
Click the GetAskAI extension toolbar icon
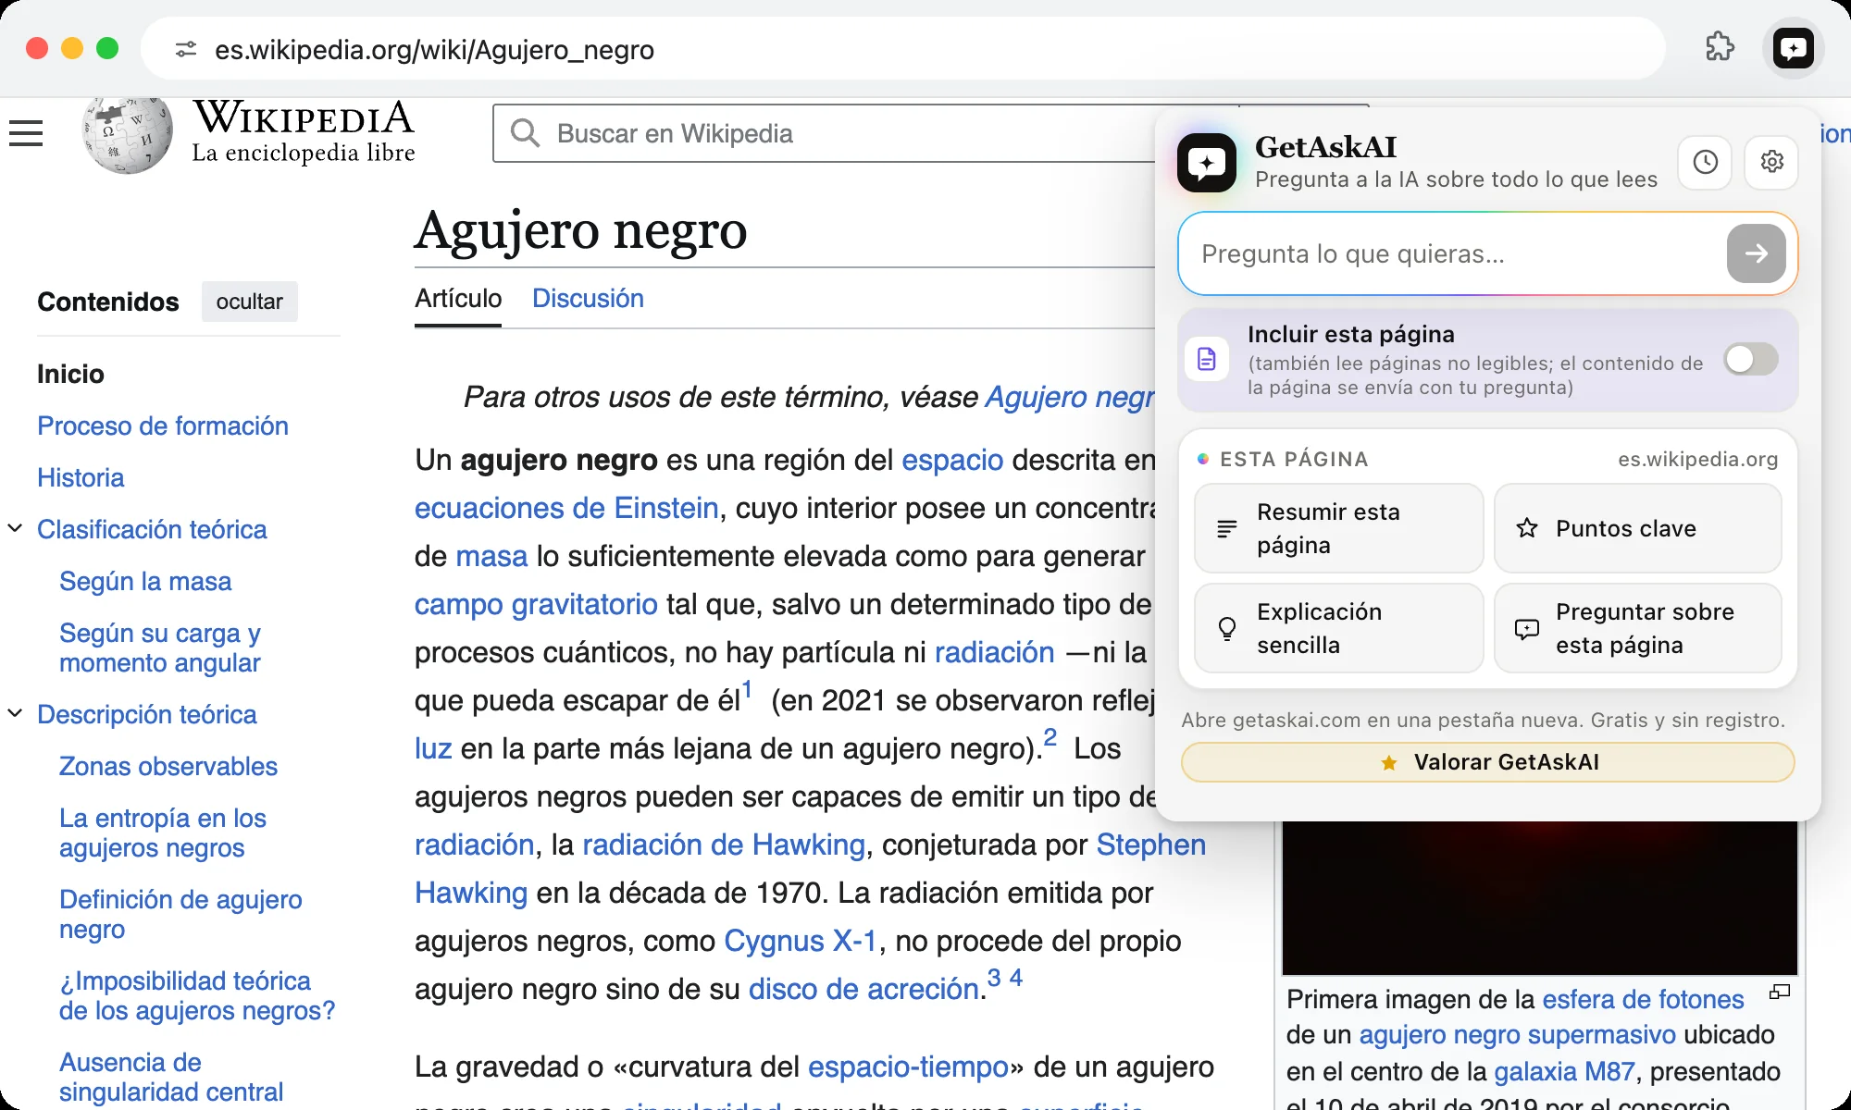coord(1794,48)
